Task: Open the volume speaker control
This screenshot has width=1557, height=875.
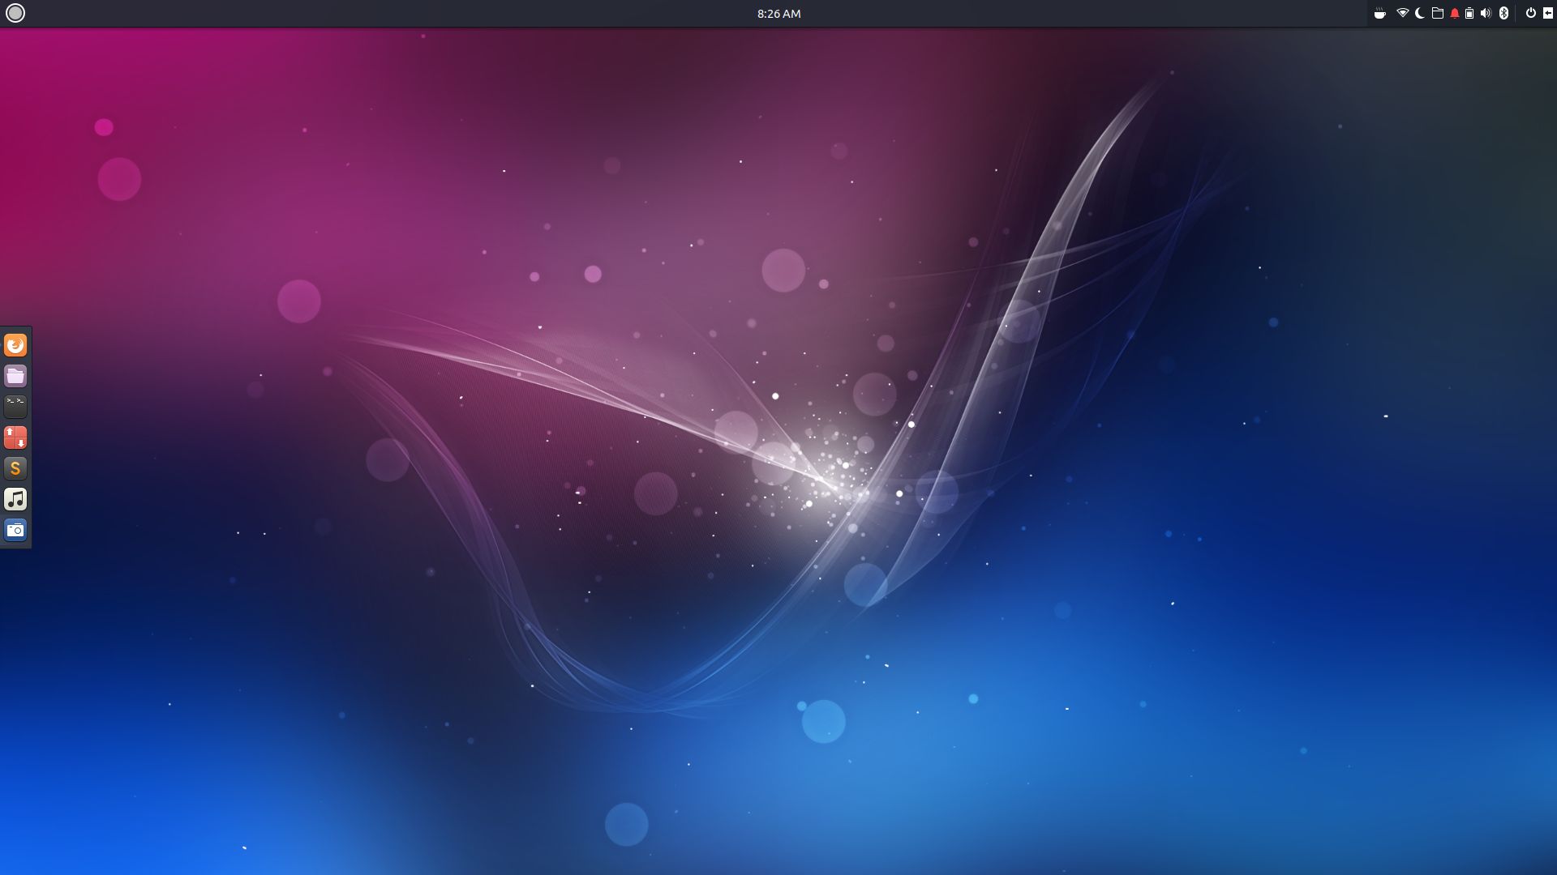Action: click(x=1486, y=13)
